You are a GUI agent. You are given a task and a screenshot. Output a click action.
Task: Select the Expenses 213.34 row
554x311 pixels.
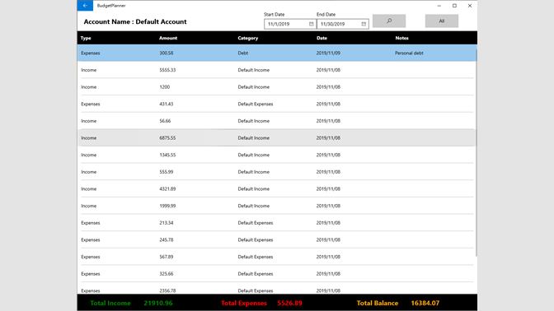point(277,223)
